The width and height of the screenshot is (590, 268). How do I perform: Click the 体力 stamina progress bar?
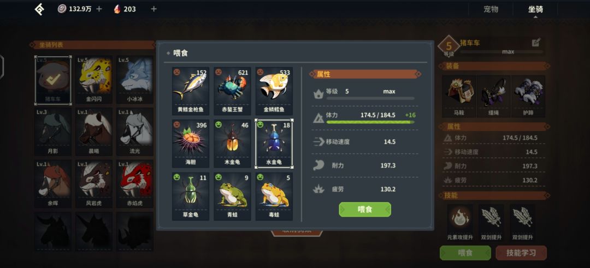(370, 122)
